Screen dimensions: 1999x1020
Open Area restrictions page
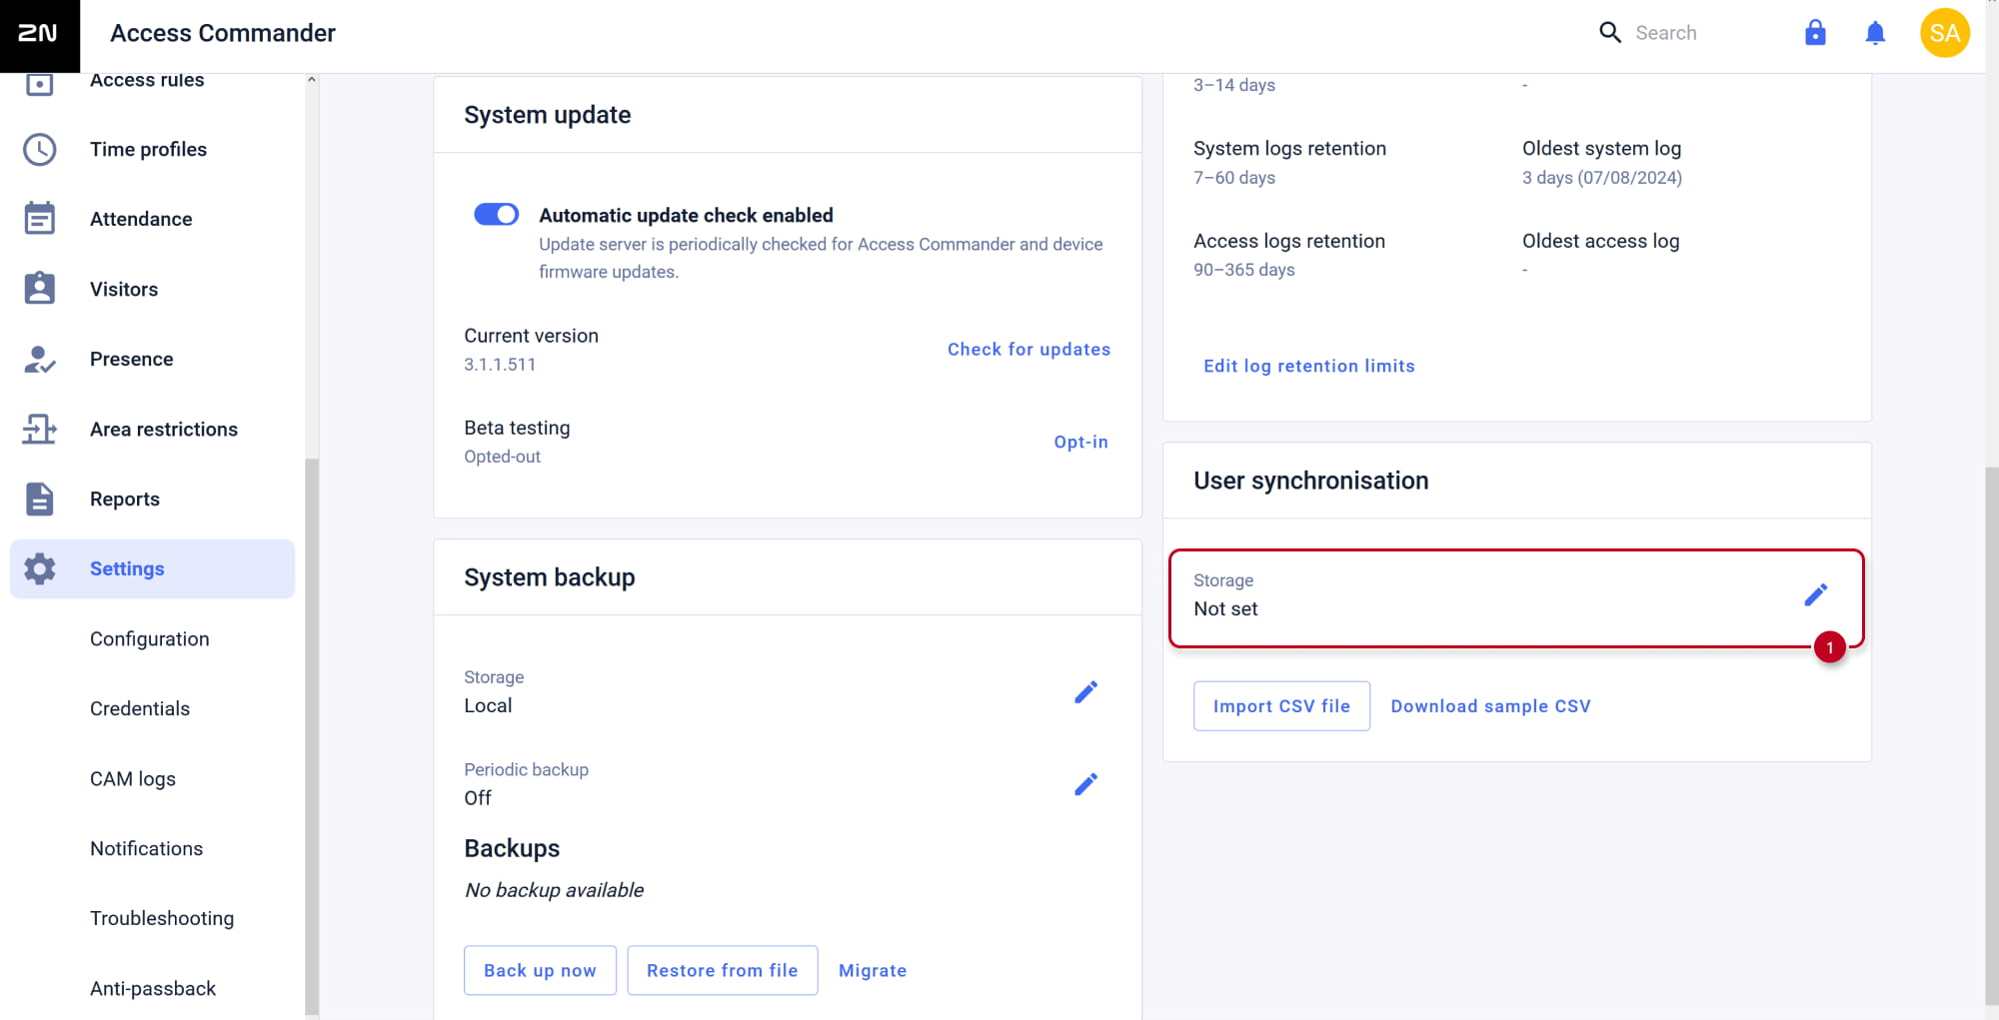[164, 429]
